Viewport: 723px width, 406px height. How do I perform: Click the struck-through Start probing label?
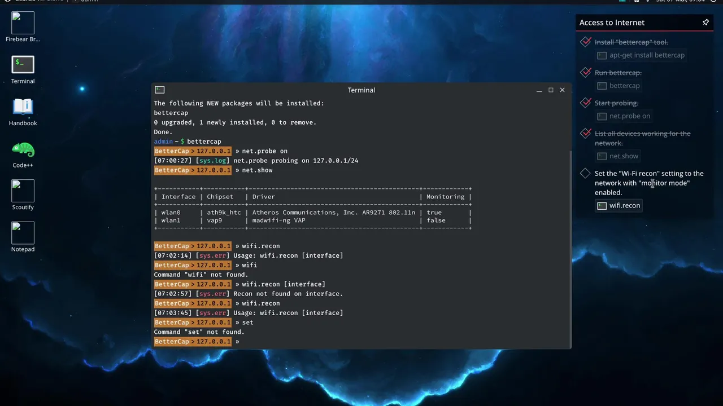[x=616, y=103]
